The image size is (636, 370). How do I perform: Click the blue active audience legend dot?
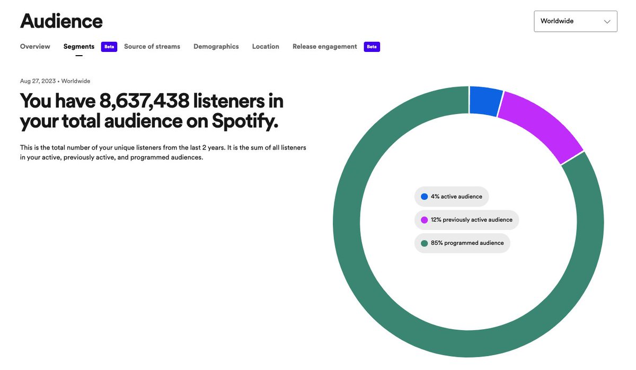coord(424,197)
